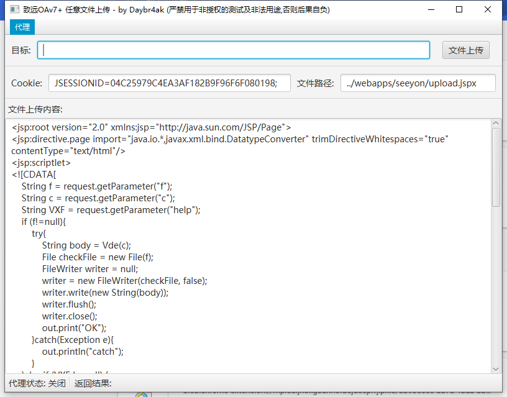Click the vertical scrollbar thumb
The width and height of the screenshot is (507, 397).
pyautogui.click(x=496, y=167)
